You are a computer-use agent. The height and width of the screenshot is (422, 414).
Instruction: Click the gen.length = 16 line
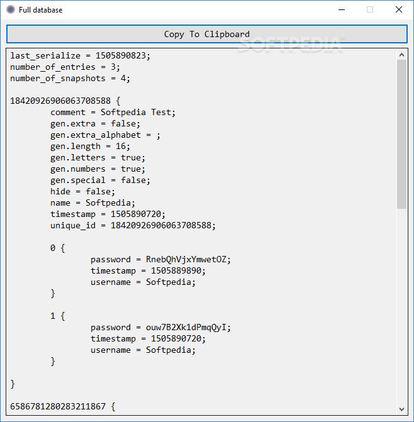click(90, 146)
